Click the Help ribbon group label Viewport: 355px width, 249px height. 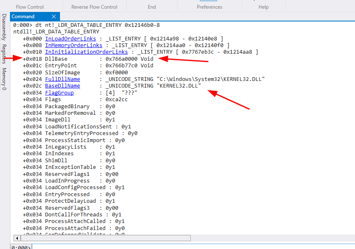click(263, 7)
